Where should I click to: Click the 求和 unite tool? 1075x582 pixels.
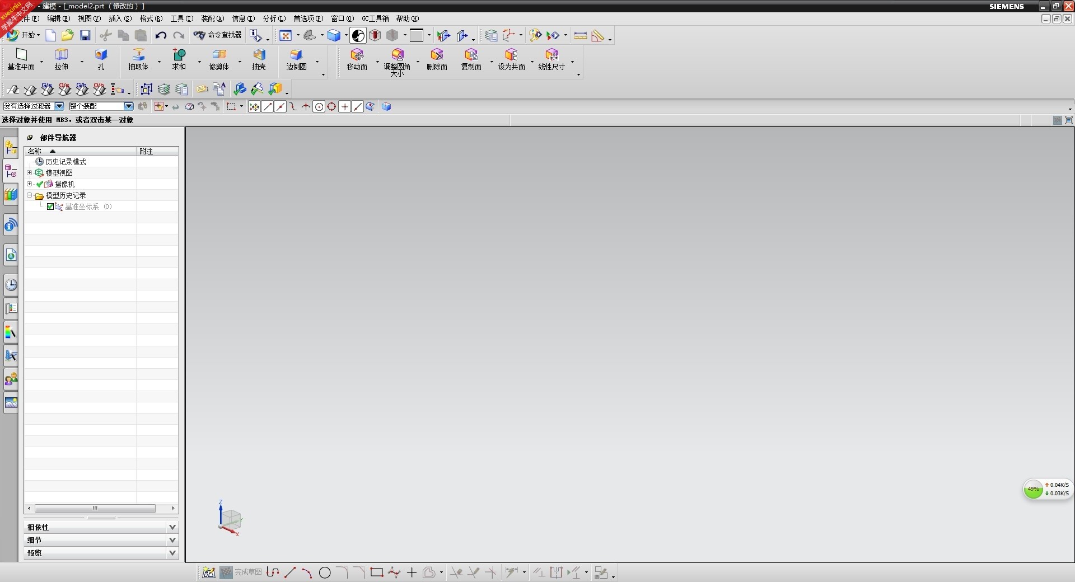click(x=179, y=59)
